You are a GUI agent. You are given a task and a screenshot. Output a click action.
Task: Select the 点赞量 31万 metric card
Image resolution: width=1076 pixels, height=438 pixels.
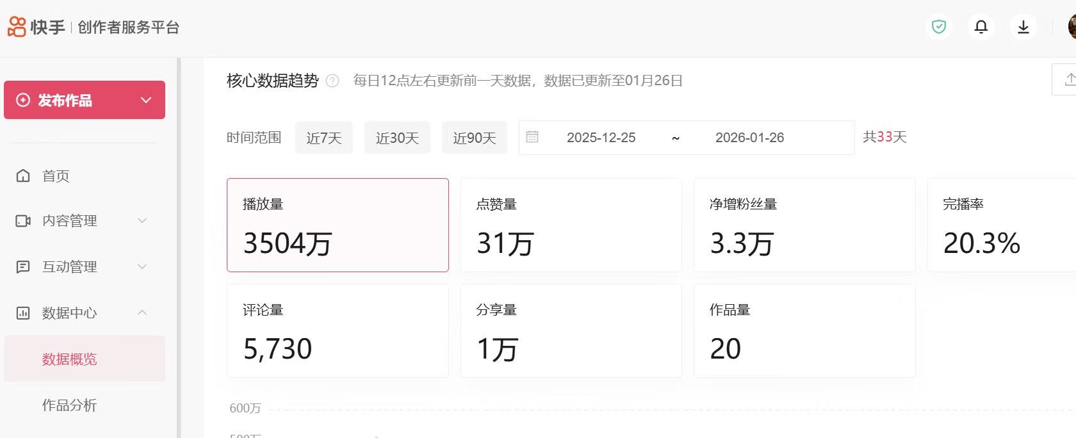pyautogui.click(x=571, y=225)
